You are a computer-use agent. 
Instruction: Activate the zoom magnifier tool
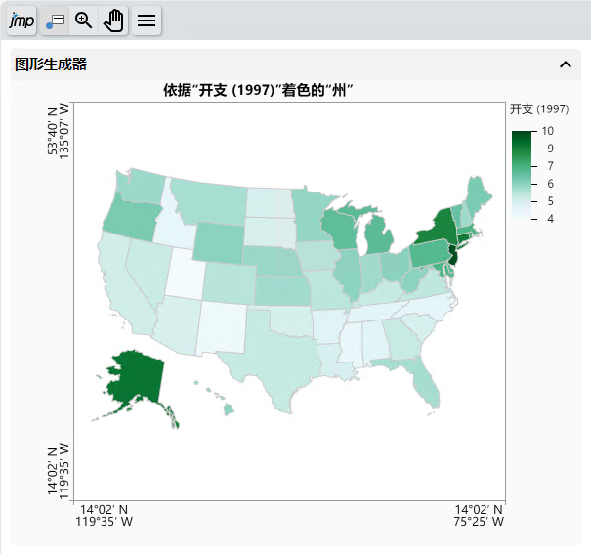[x=84, y=21]
